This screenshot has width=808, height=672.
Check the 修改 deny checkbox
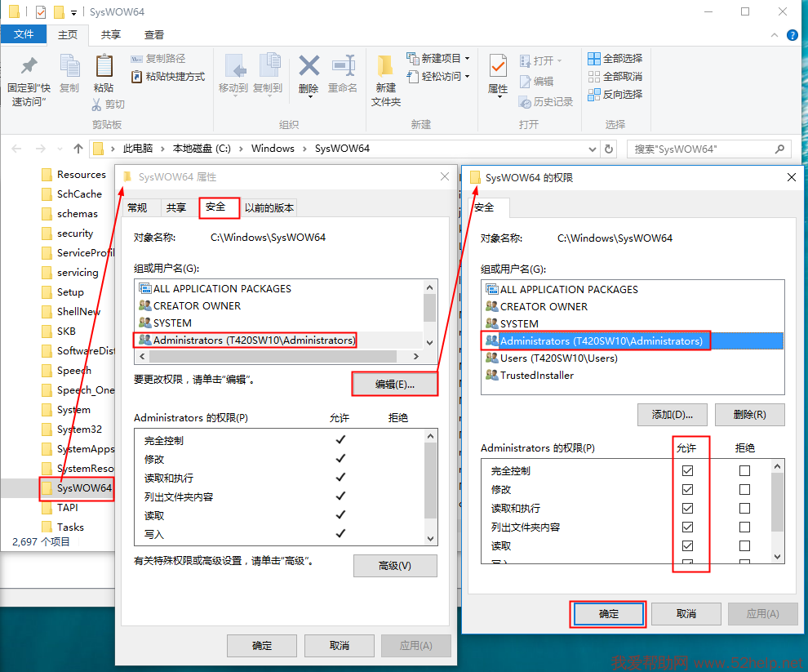click(x=744, y=490)
